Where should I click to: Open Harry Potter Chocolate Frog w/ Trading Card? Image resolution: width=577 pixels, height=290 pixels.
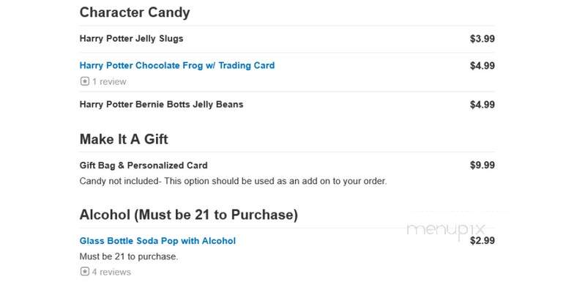coord(177,65)
